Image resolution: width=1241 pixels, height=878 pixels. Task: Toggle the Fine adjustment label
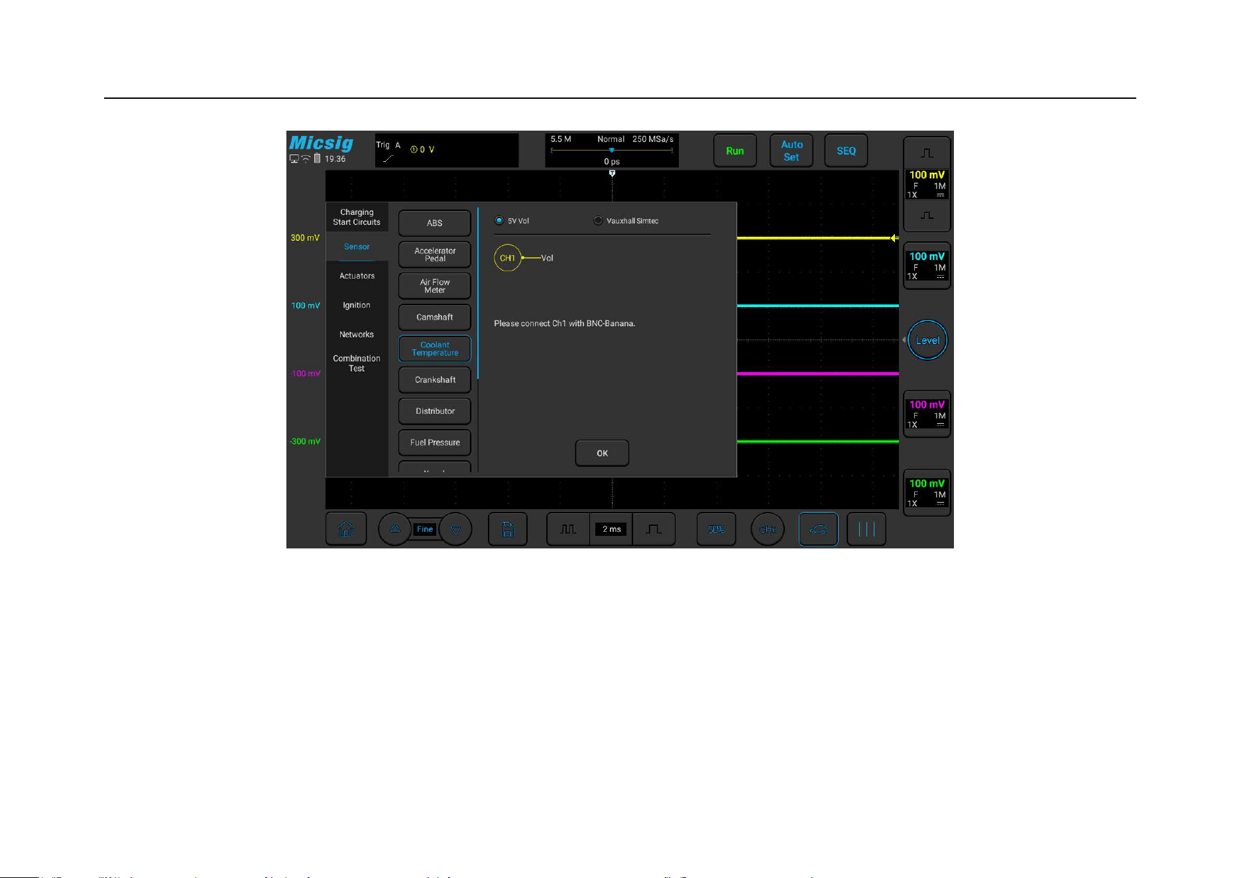[425, 529]
